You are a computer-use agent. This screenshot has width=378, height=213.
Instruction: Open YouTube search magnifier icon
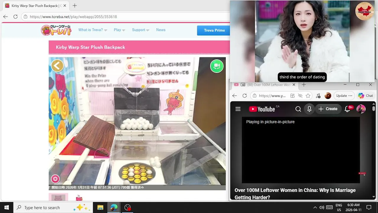point(298,109)
